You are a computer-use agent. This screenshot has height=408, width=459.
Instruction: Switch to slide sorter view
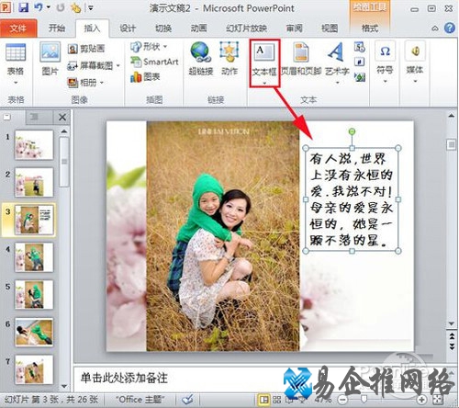[277, 399]
